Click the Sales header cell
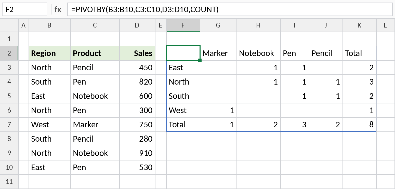The width and height of the screenshot is (395, 189). point(137,53)
